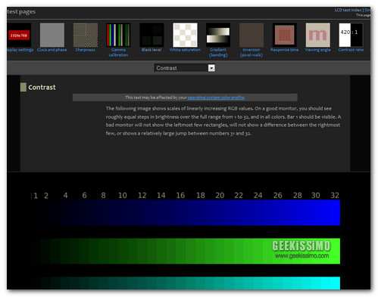
Task: Click the Gamma calibration link text
Action: point(118,52)
